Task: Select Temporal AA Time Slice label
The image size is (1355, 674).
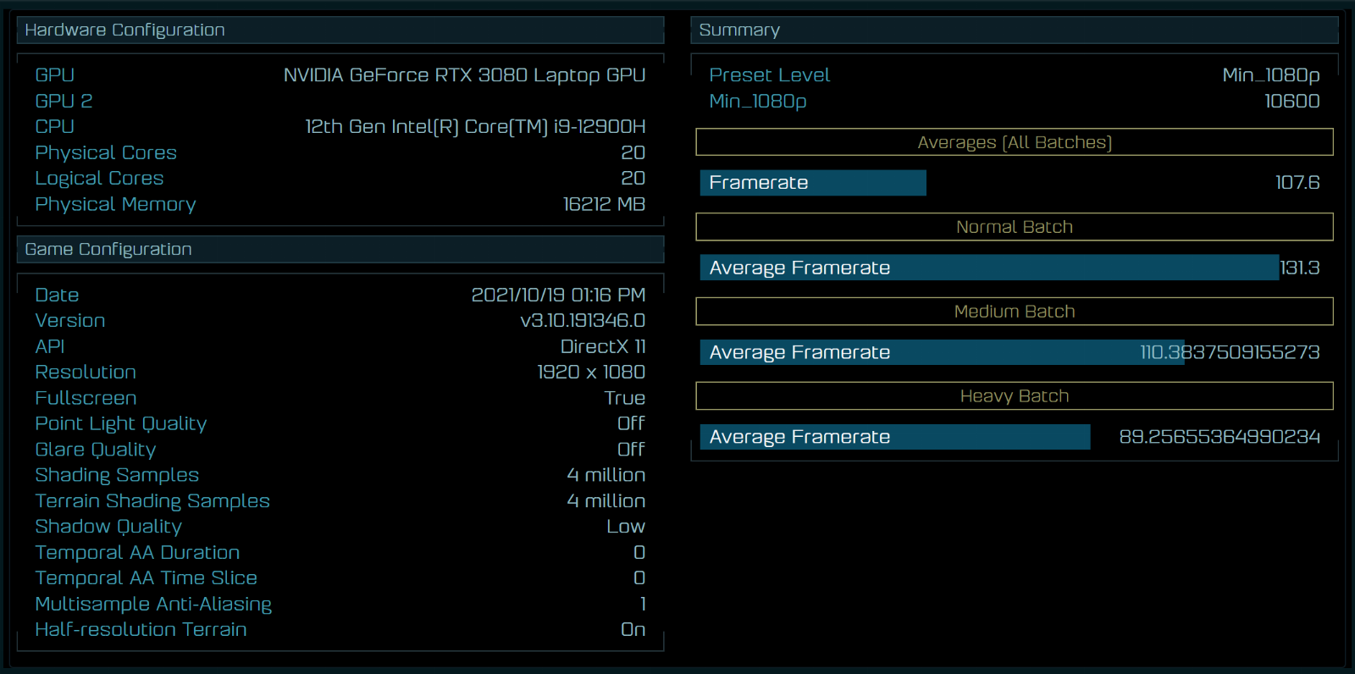Action: (147, 578)
